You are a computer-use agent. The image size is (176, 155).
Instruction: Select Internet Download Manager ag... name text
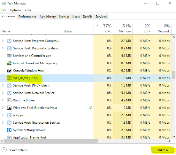[36, 63]
